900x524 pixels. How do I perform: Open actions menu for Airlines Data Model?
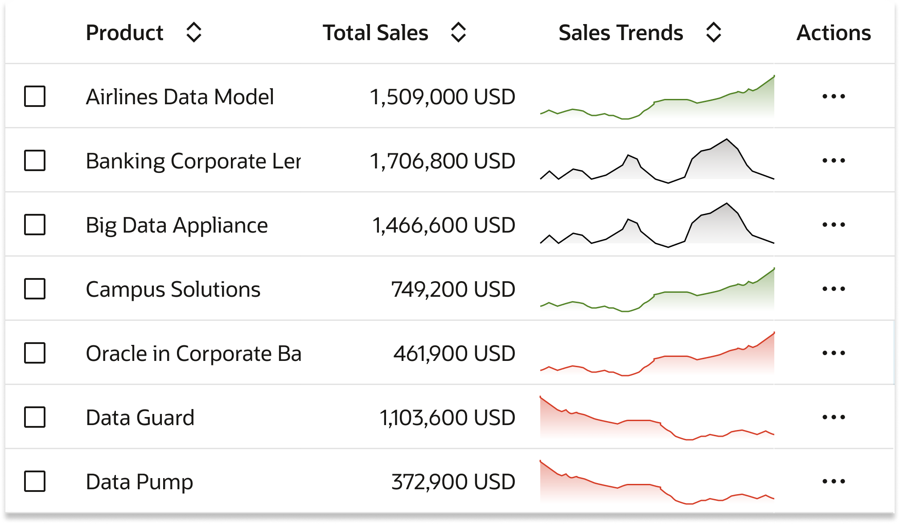click(834, 96)
